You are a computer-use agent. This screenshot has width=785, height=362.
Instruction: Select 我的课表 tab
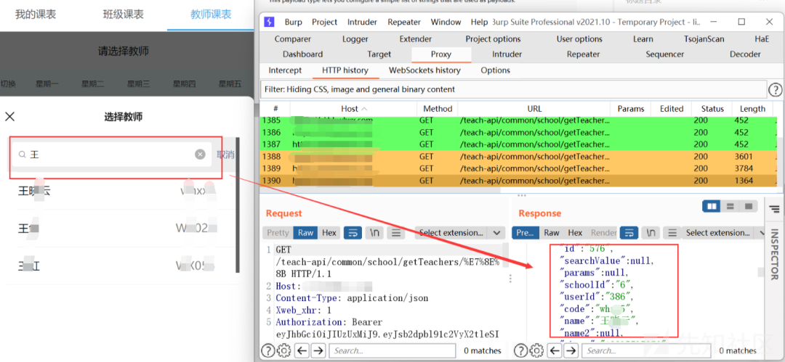36,14
